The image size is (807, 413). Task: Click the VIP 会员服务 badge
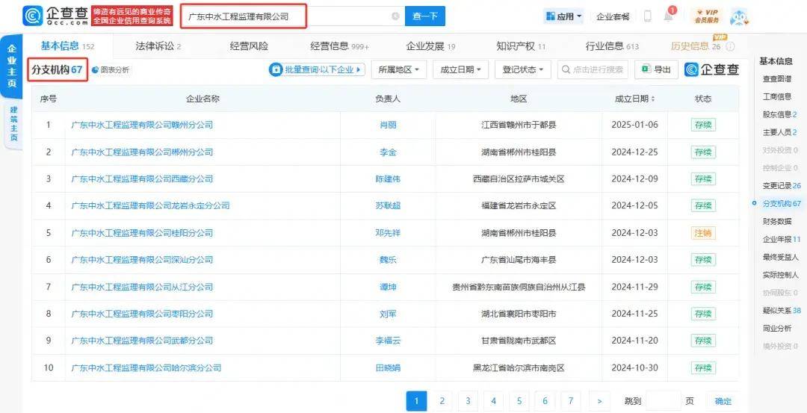click(x=706, y=16)
